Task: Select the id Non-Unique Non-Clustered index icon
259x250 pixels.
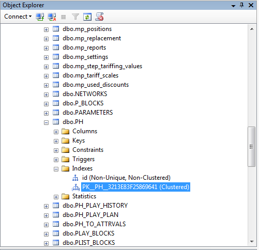Action: [x=75, y=178]
